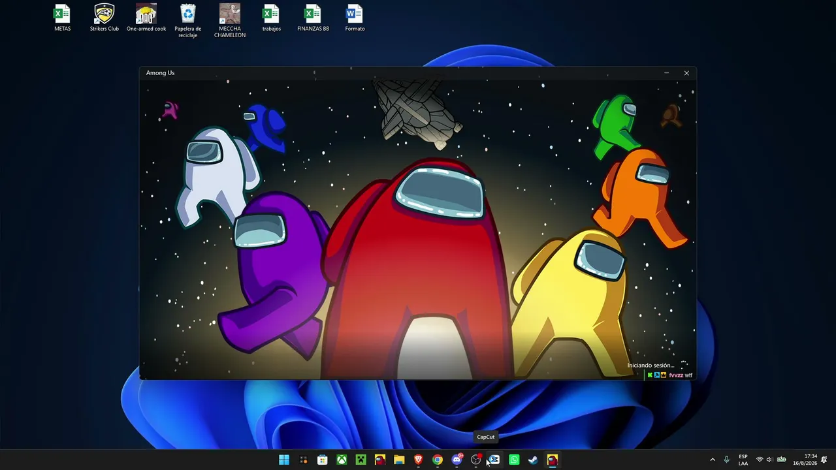Open the trabajos Excel file icon
Viewport: 836px width, 470px height.
coord(271,18)
